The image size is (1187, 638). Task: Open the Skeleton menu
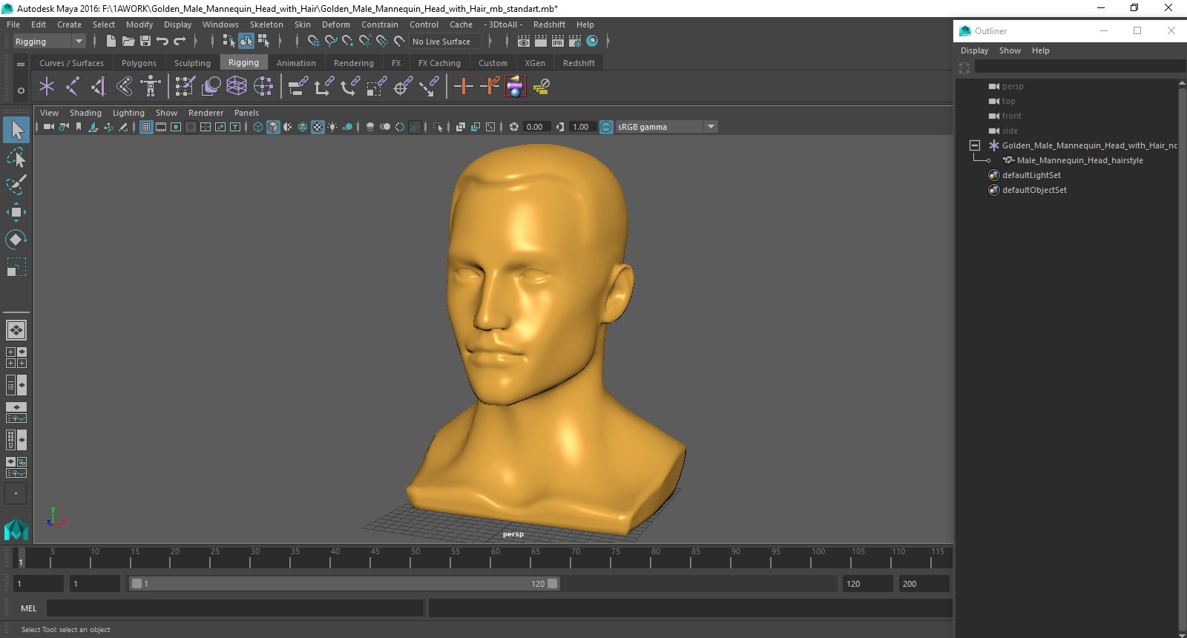[266, 24]
